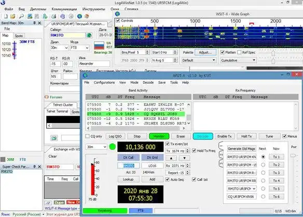Click the printer icon in toolbar
This screenshot has height=217, width=303.
(x=54, y=17)
